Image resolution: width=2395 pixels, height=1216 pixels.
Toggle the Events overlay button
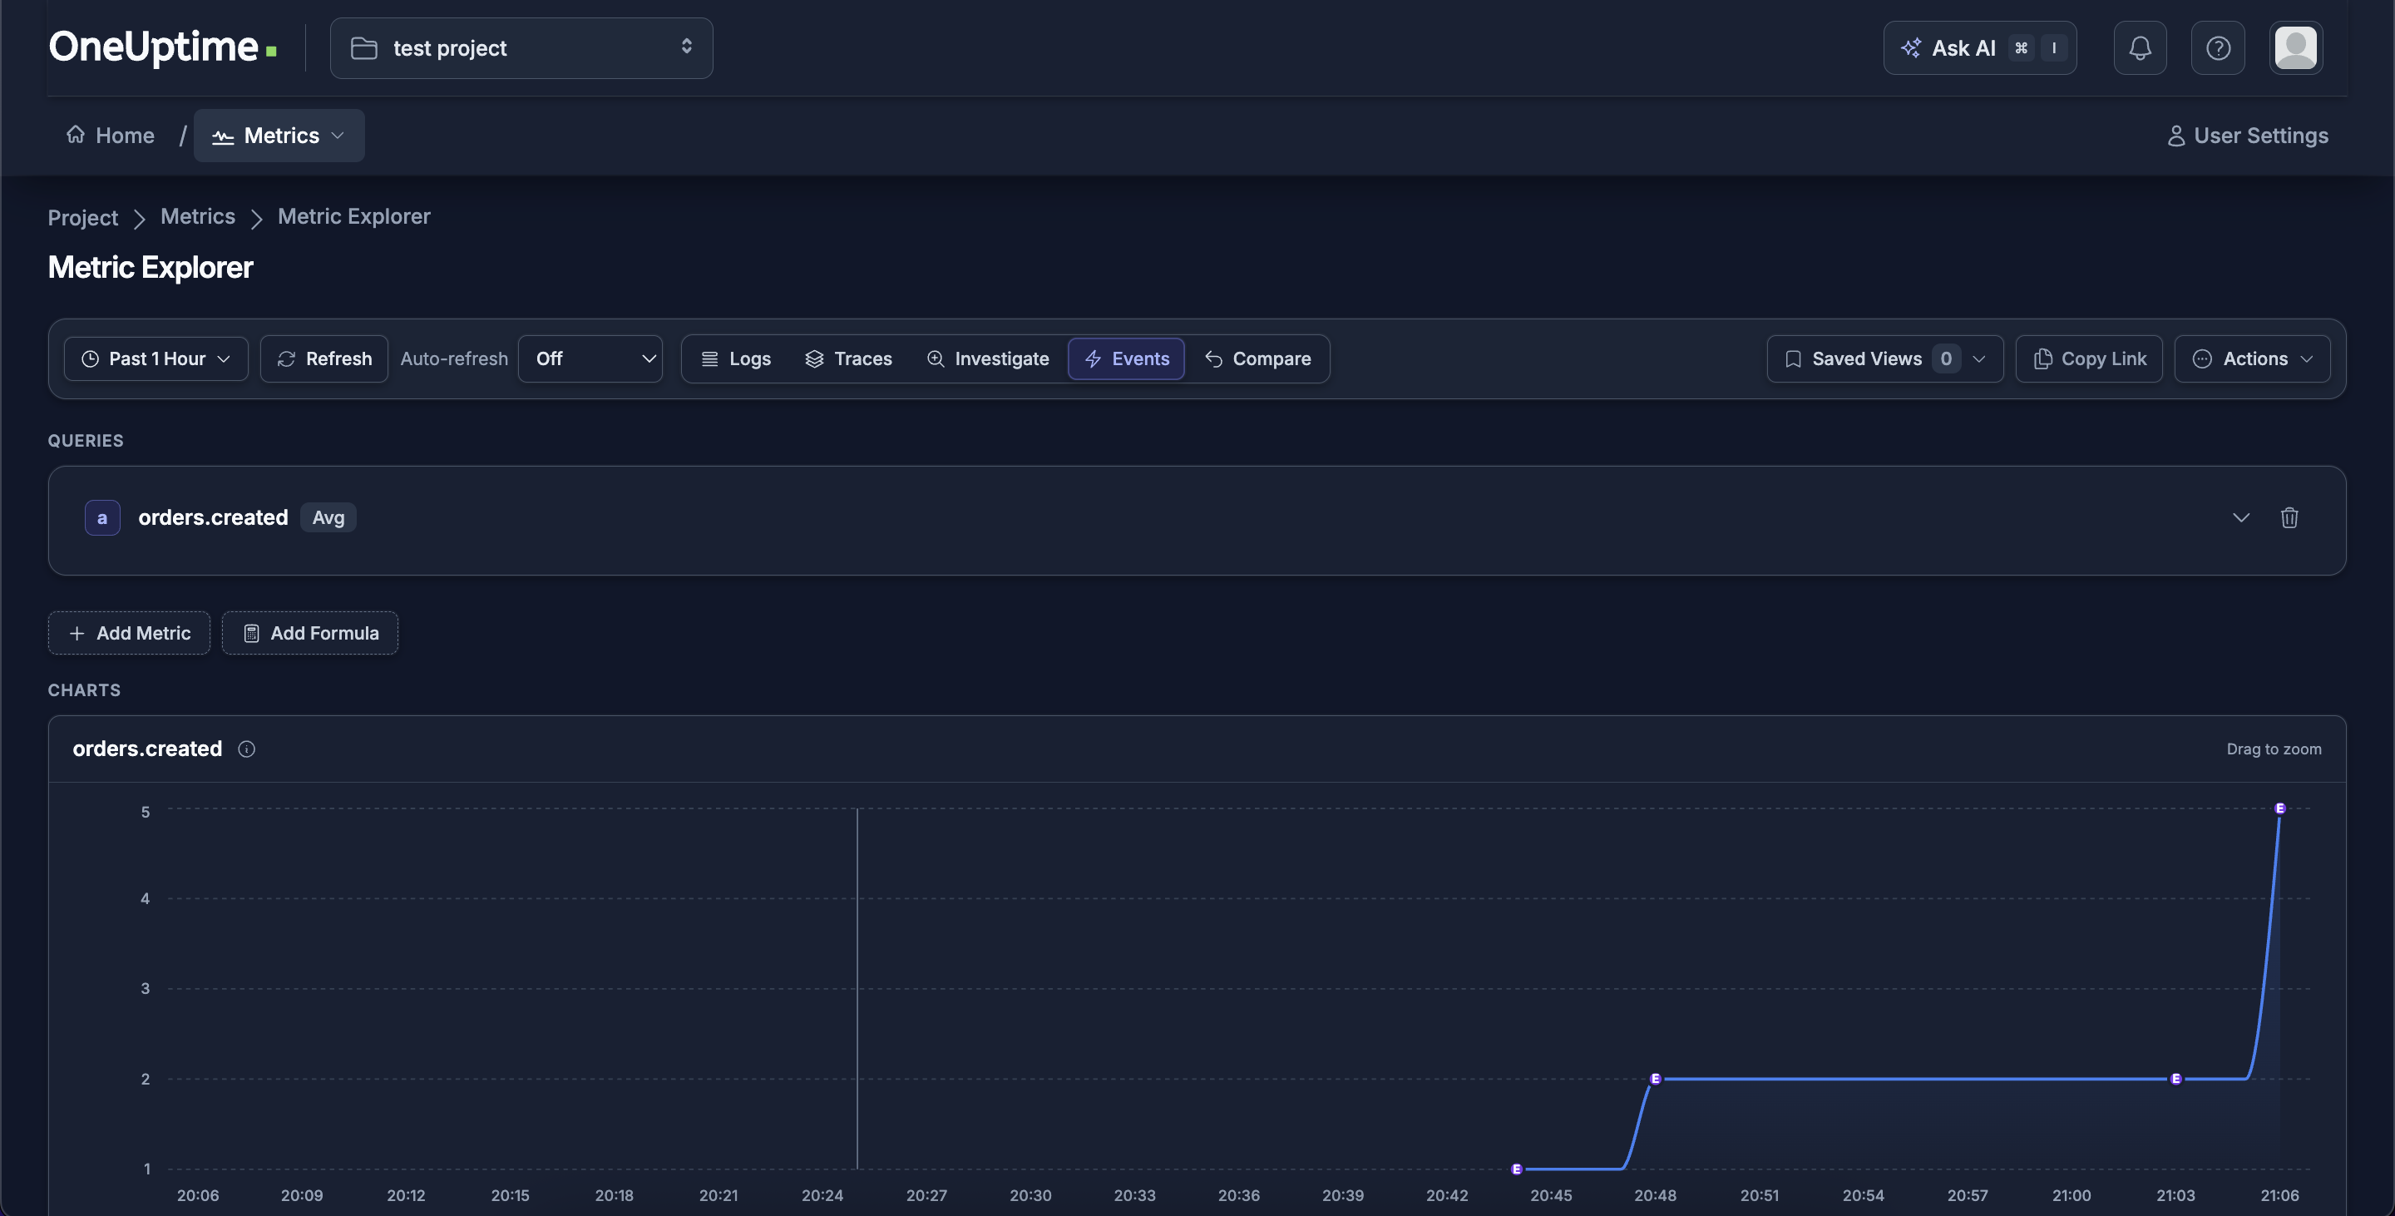coord(1126,358)
